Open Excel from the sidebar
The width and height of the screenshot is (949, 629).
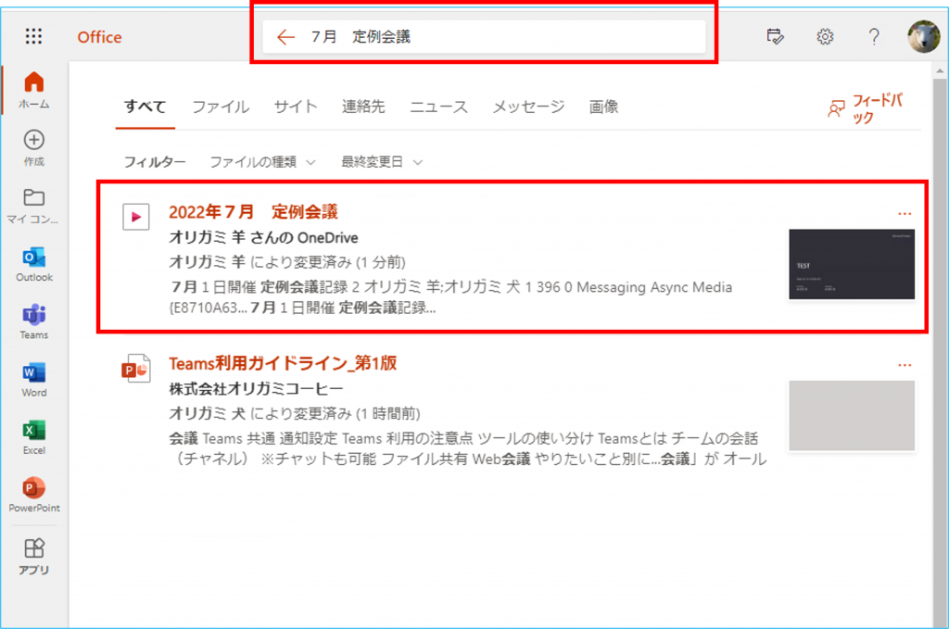pos(34,431)
